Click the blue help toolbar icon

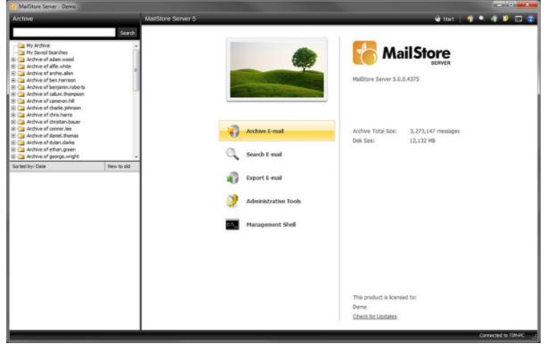point(531,19)
